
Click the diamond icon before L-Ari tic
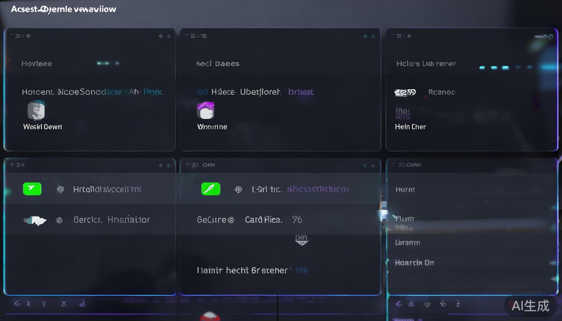pos(238,189)
